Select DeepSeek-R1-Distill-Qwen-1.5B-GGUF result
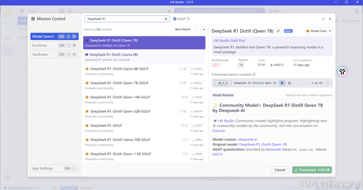 tap(144, 156)
